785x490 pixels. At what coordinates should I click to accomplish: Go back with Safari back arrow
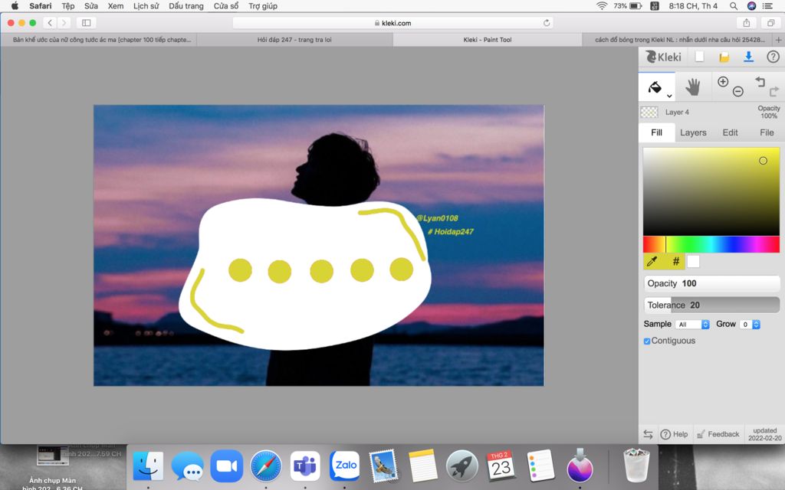[x=50, y=23]
